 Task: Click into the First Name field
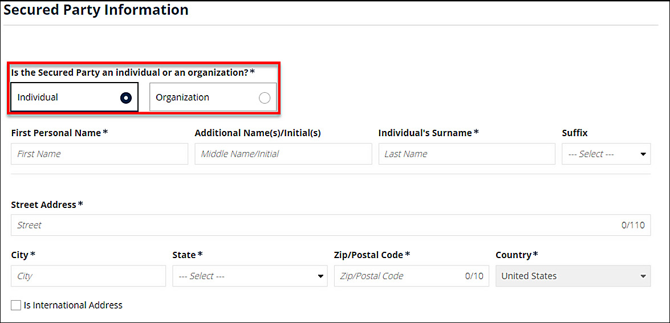pos(99,154)
